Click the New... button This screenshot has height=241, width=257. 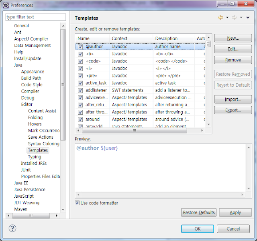[233, 38]
